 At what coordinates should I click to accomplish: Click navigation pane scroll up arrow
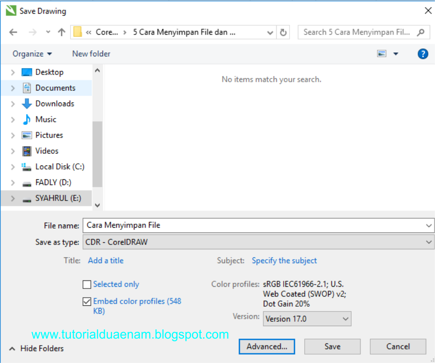[x=98, y=71]
